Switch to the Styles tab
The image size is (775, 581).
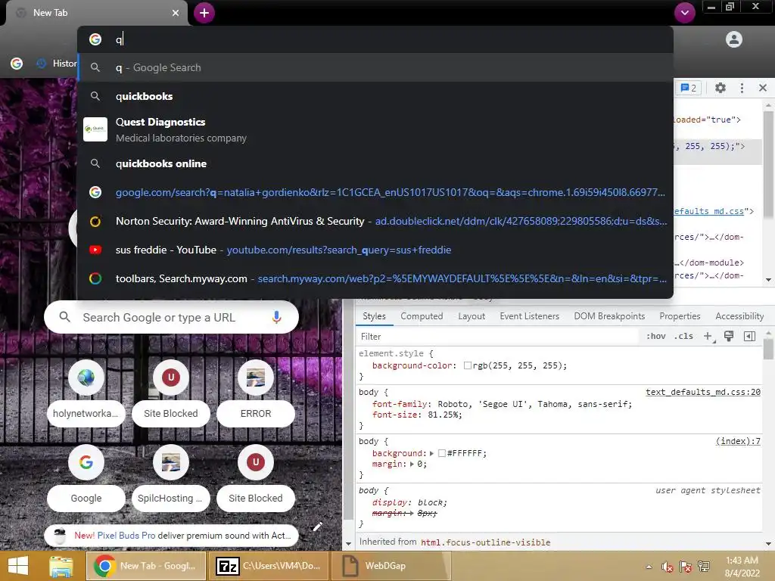coord(374,316)
